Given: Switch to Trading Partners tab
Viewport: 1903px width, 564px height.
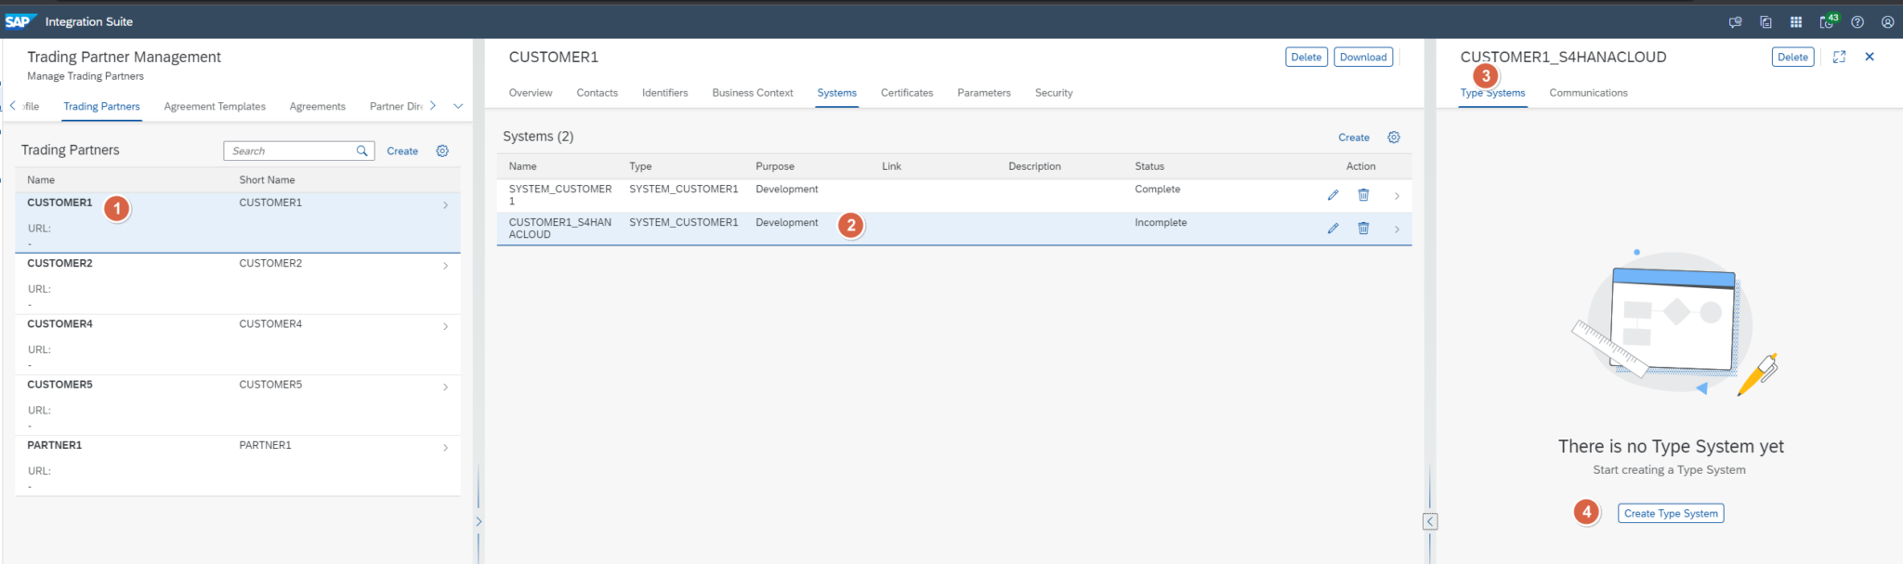Looking at the screenshot, I should (101, 106).
